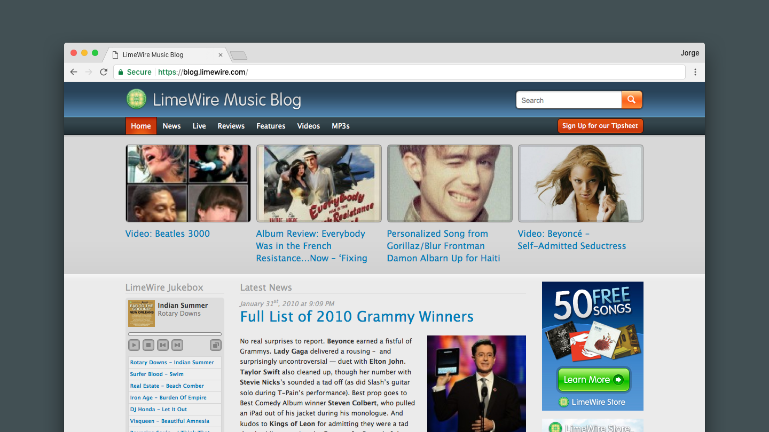Image resolution: width=769 pixels, height=432 pixels.
Task: Pop out the jukebox player window
Action: [215, 345]
